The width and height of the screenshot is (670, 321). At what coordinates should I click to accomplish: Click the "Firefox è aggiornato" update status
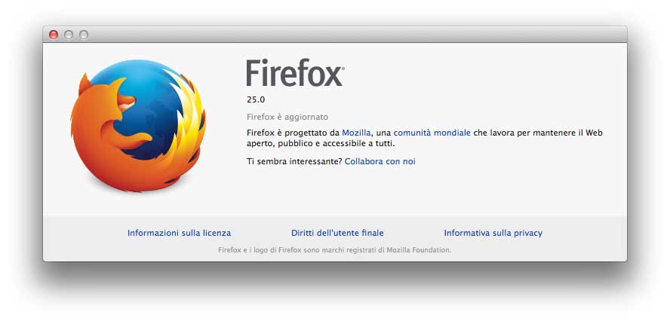[x=287, y=117]
